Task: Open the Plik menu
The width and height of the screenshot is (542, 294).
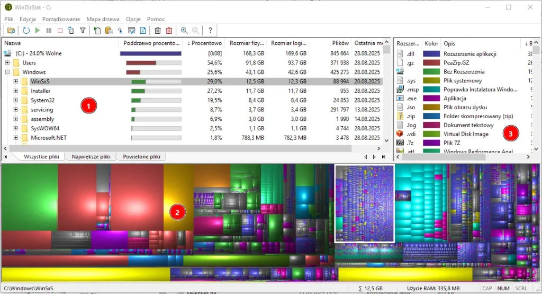Action: click(8, 19)
